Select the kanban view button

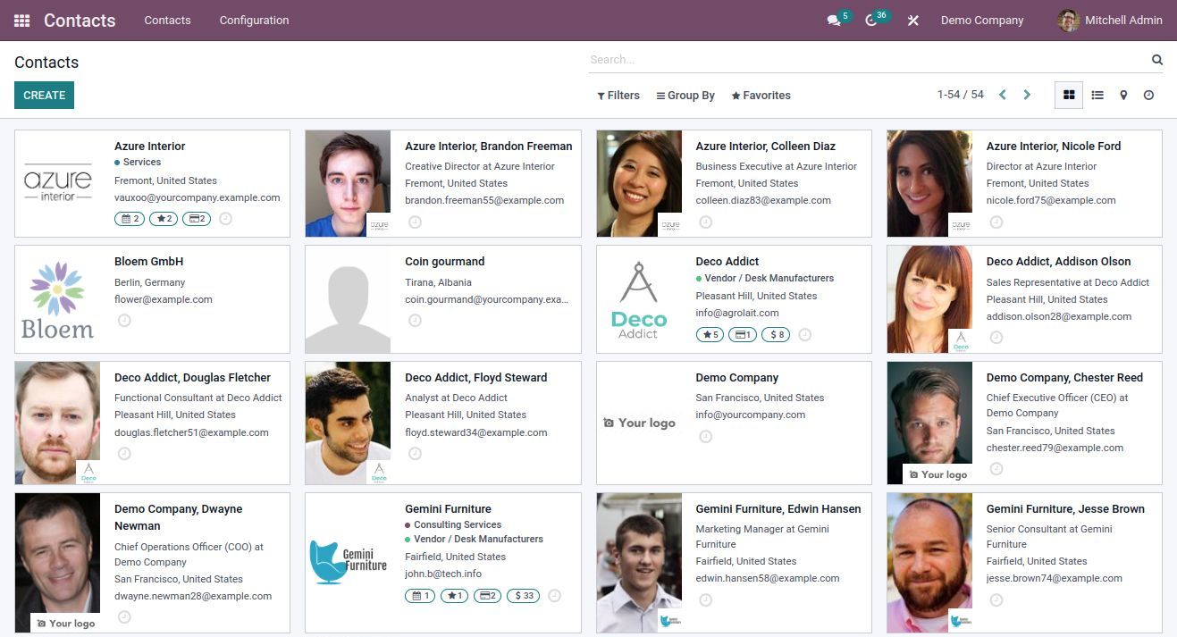1068,96
